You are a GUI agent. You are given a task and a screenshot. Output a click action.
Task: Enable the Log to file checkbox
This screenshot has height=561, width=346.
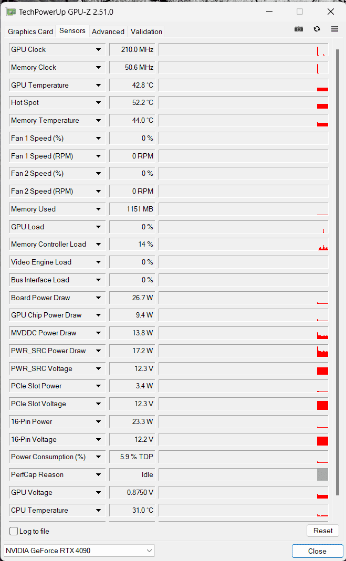pyautogui.click(x=14, y=531)
